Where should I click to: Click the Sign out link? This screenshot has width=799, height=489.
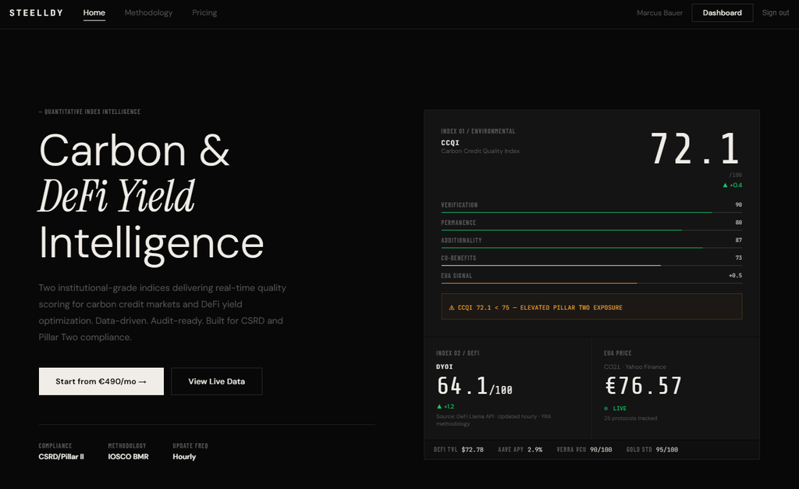[775, 12]
